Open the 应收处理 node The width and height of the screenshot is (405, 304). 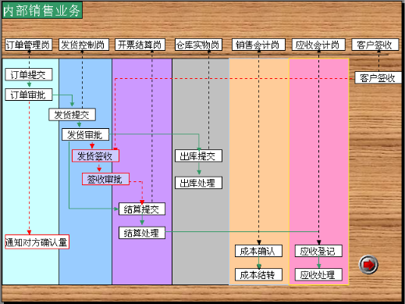point(318,274)
